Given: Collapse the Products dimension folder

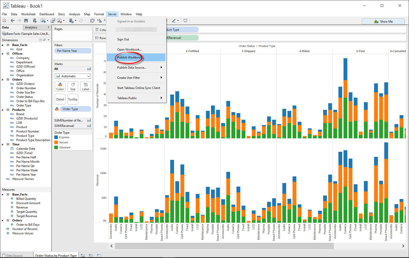Looking at the screenshot, I should point(3,110).
